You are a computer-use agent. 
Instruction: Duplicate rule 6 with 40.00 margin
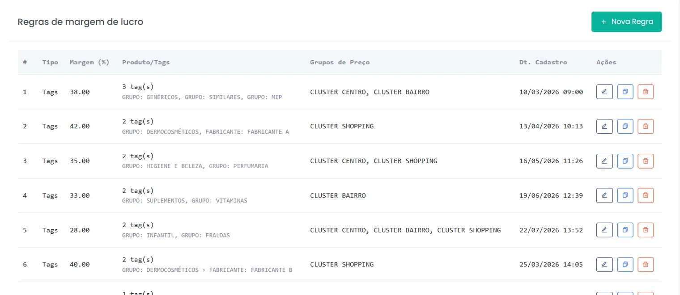(x=625, y=264)
